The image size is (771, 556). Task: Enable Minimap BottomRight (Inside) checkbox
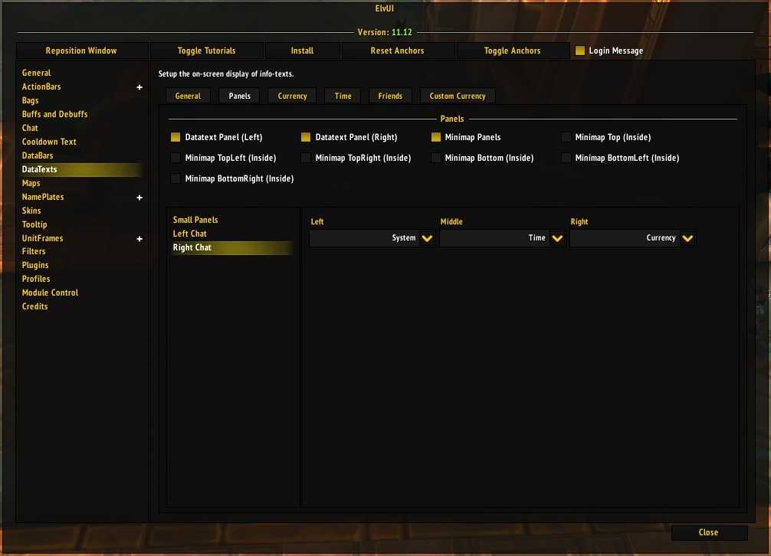tap(175, 178)
